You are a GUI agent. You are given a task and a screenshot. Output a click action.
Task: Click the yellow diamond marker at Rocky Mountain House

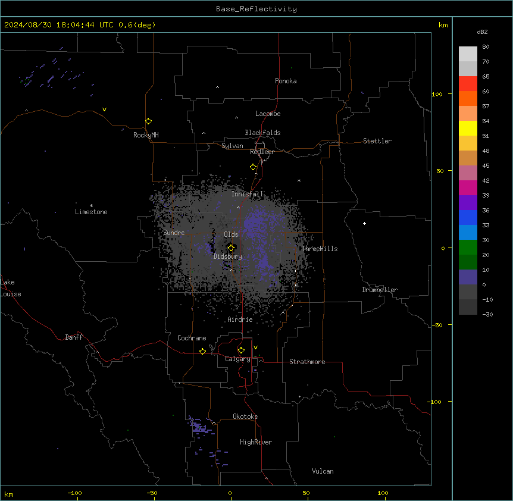148,121
